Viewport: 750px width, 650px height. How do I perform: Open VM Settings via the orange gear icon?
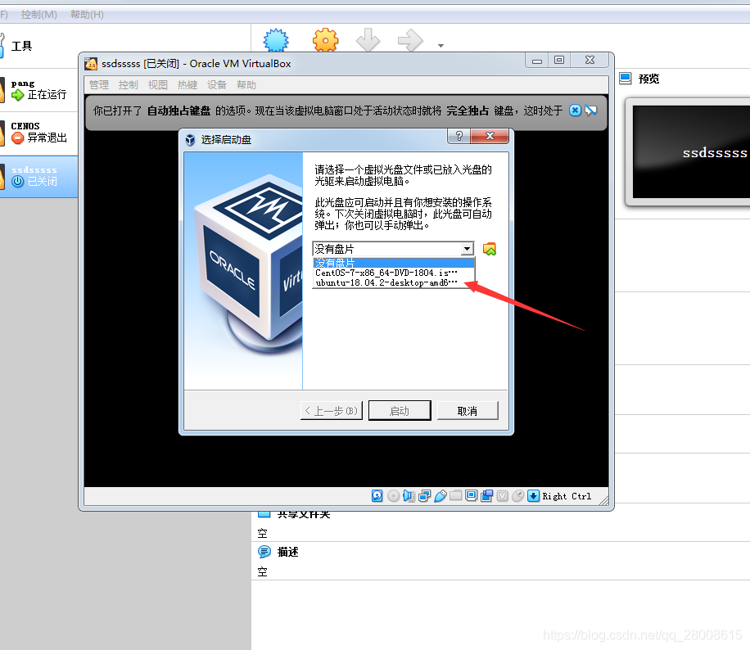tap(325, 40)
